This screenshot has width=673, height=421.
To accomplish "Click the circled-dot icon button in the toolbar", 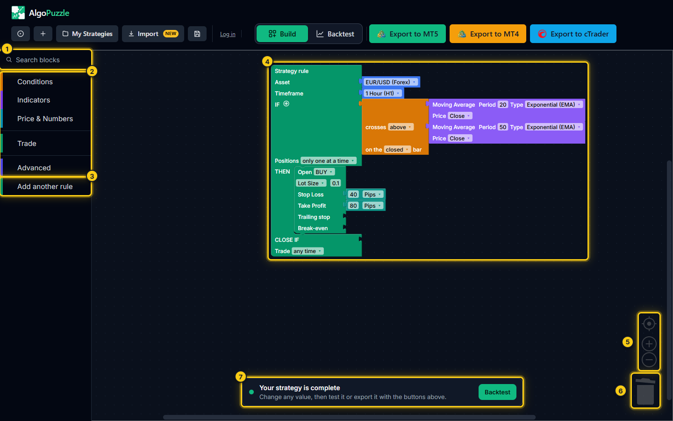I will click(x=21, y=34).
